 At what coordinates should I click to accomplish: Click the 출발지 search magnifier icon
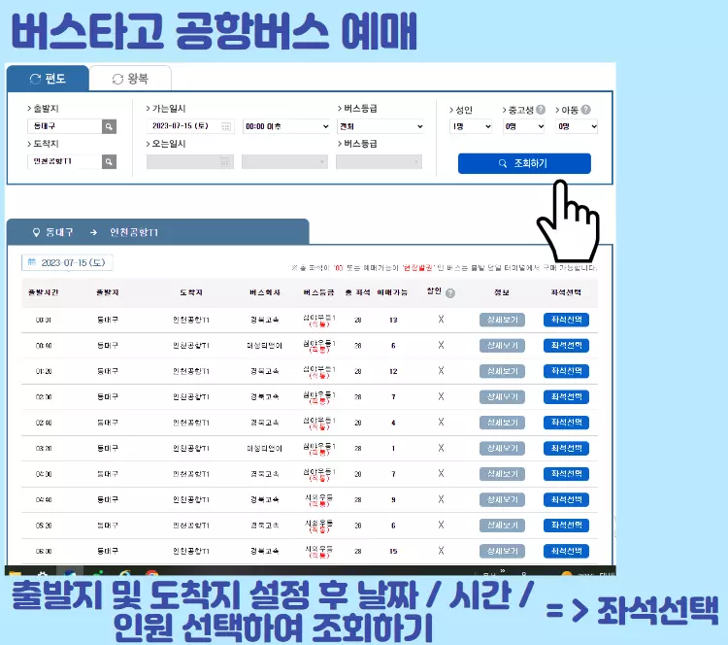[109, 126]
